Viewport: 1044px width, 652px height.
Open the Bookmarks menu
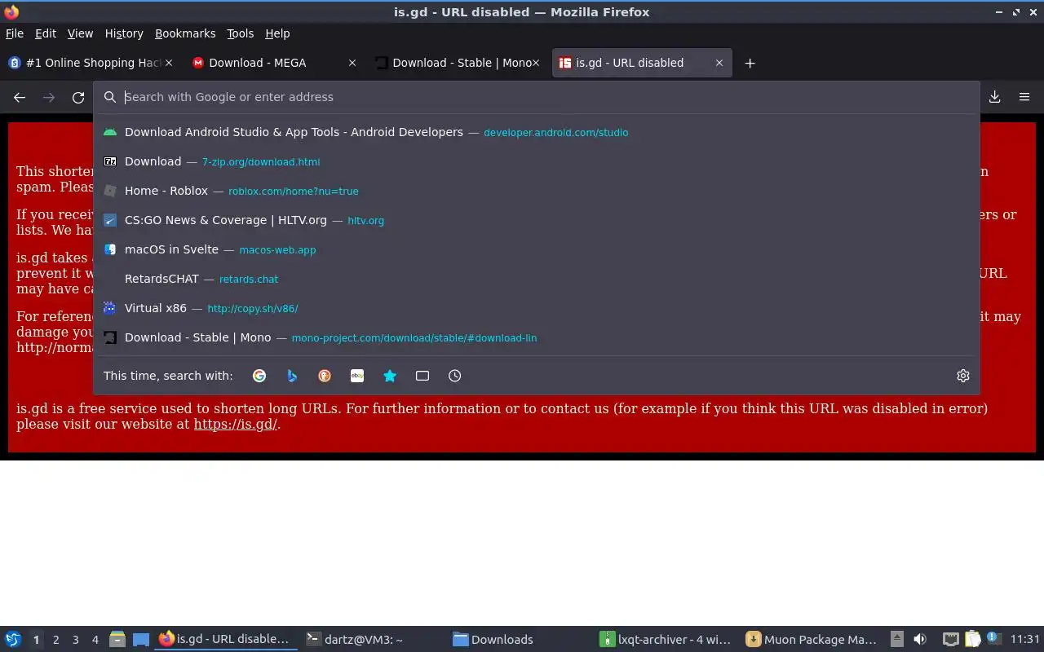point(185,33)
